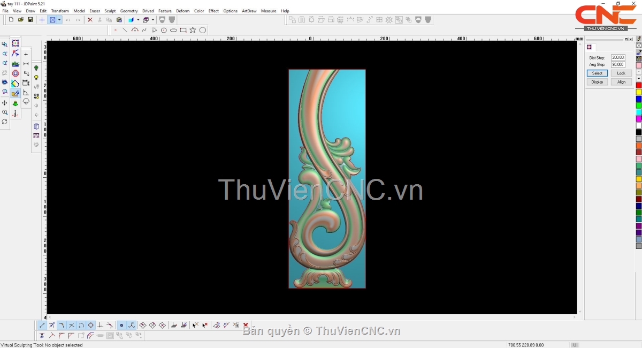The image size is (642, 348).
Task: Click the Save file icon
Action: (30, 20)
